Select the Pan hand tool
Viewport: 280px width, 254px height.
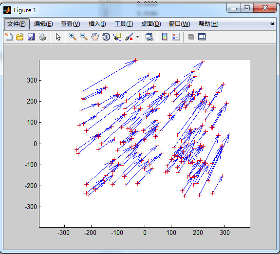[95, 37]
